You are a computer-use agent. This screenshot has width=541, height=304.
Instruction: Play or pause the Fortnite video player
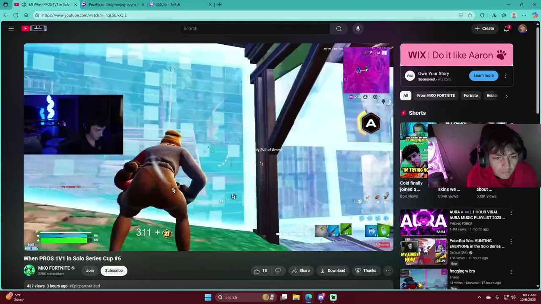coord(208,147)
